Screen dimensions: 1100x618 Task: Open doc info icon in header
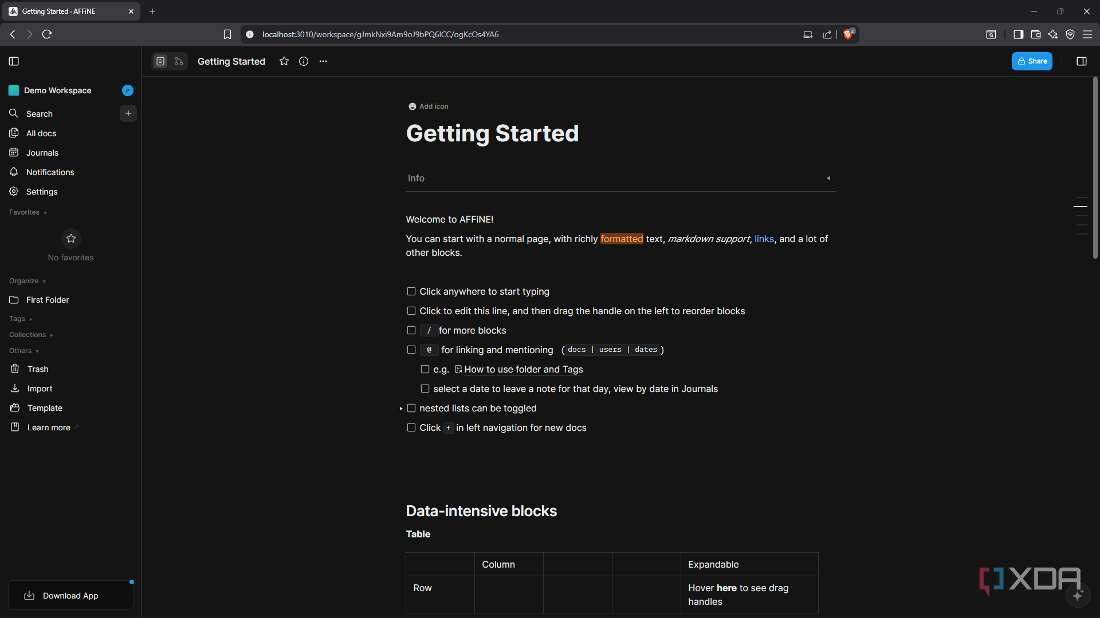[x=304, y=61]
